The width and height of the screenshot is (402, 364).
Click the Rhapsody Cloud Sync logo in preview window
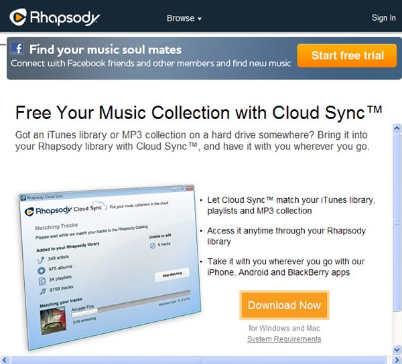coord(66,209)
